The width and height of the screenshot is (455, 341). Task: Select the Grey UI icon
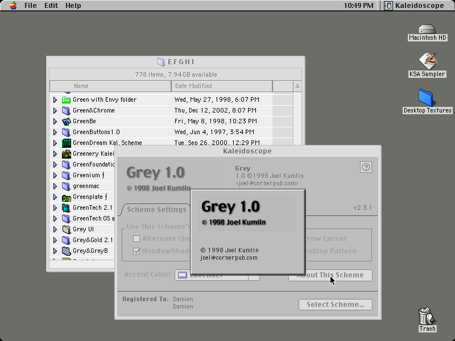66,230
